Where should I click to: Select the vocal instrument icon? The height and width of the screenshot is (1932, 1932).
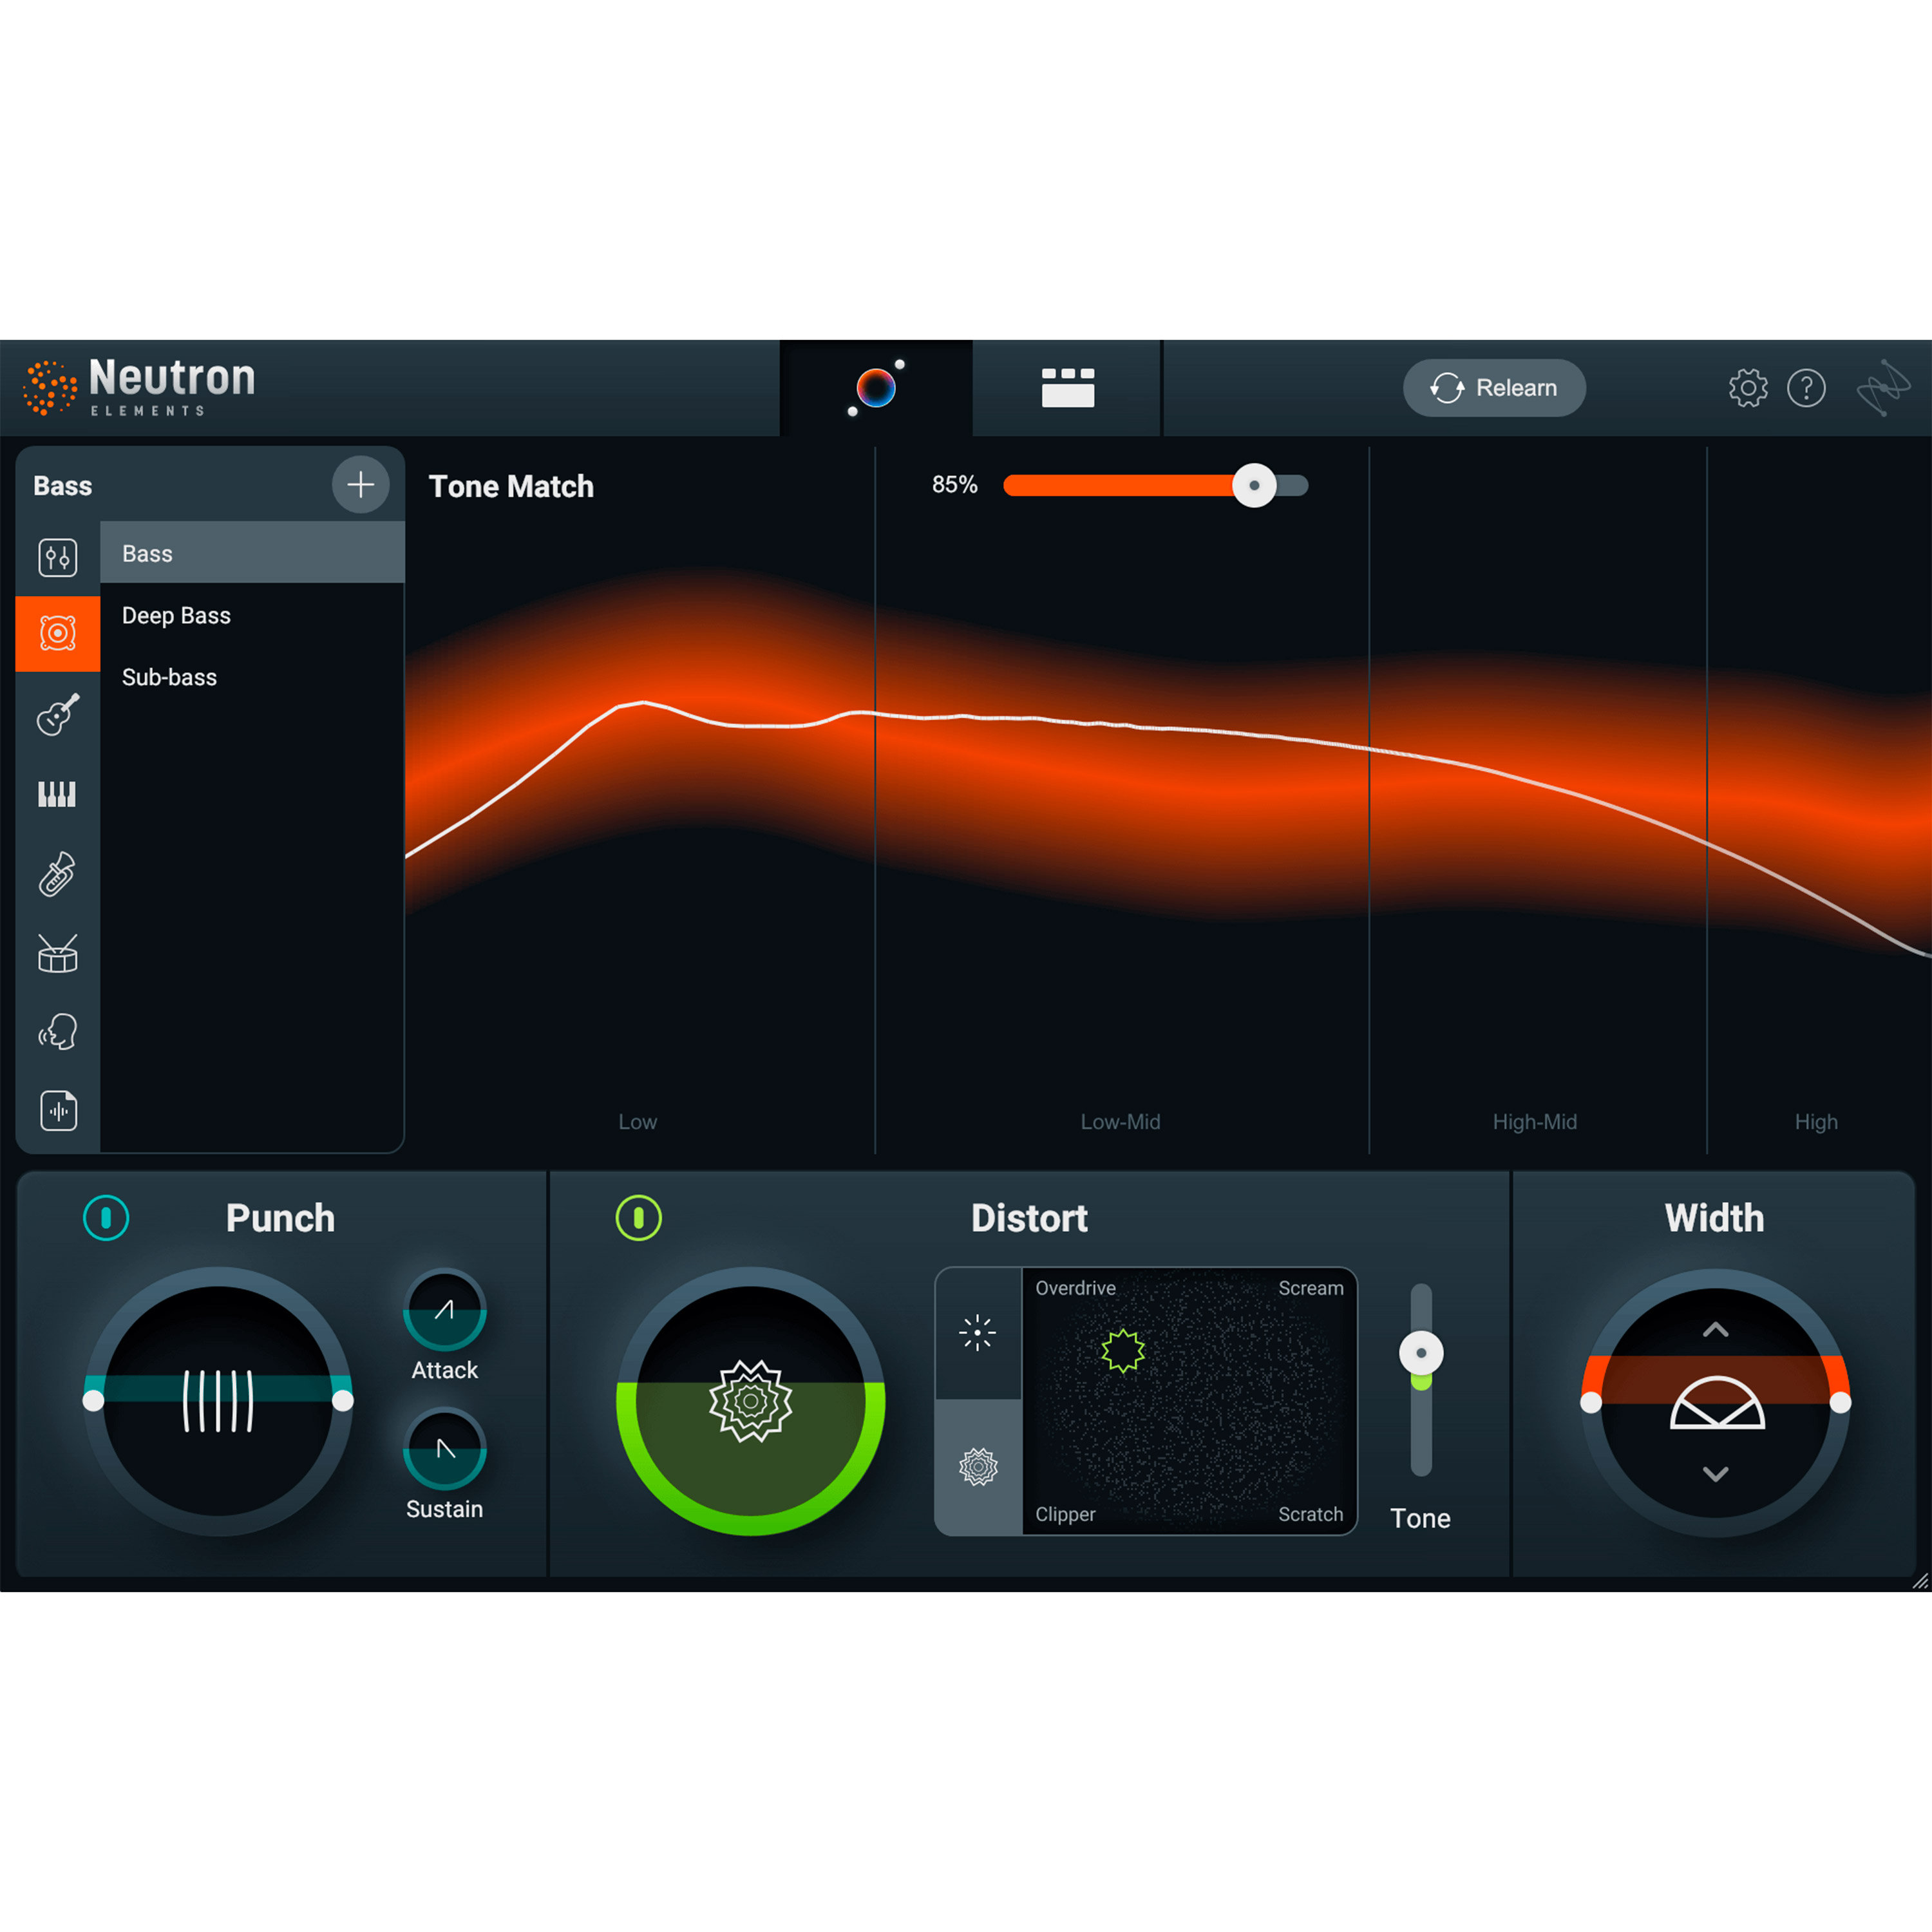pos(57,1032)
